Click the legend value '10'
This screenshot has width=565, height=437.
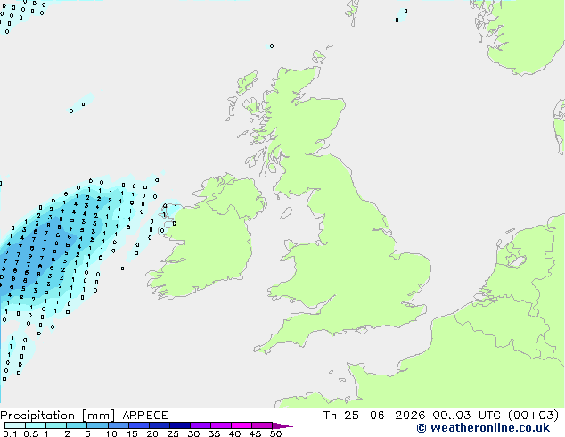pos(111,433)
